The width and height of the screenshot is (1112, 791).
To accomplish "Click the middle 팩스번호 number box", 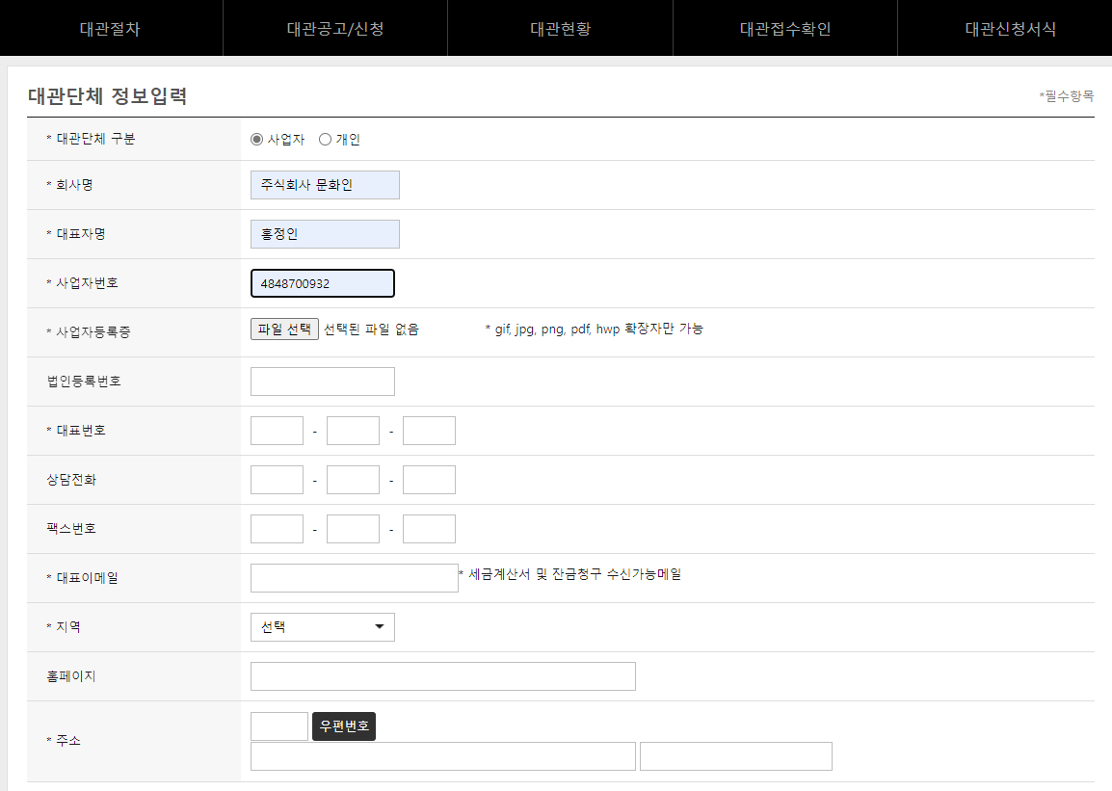I will tap(354, 529).
